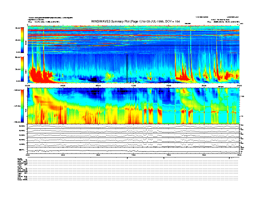The width and height of the screenshot is (258, 199).
Task: Click the TNR section label in the bottom status table
Action: tap(19, 175)
